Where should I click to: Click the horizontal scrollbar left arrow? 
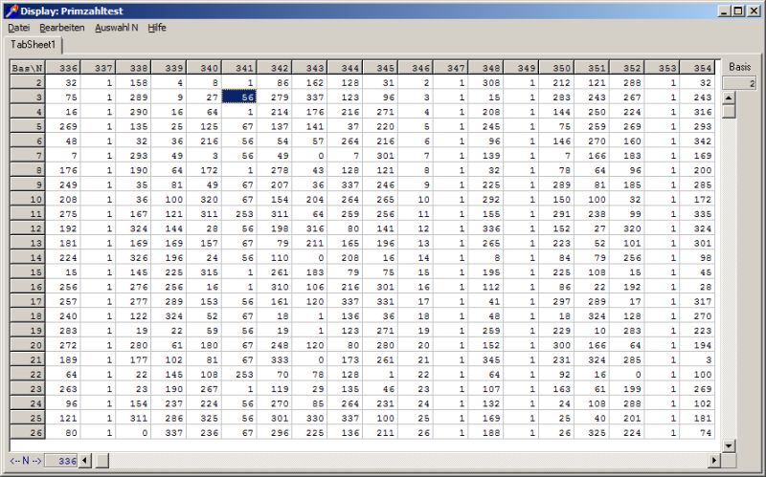coord(84,461)
